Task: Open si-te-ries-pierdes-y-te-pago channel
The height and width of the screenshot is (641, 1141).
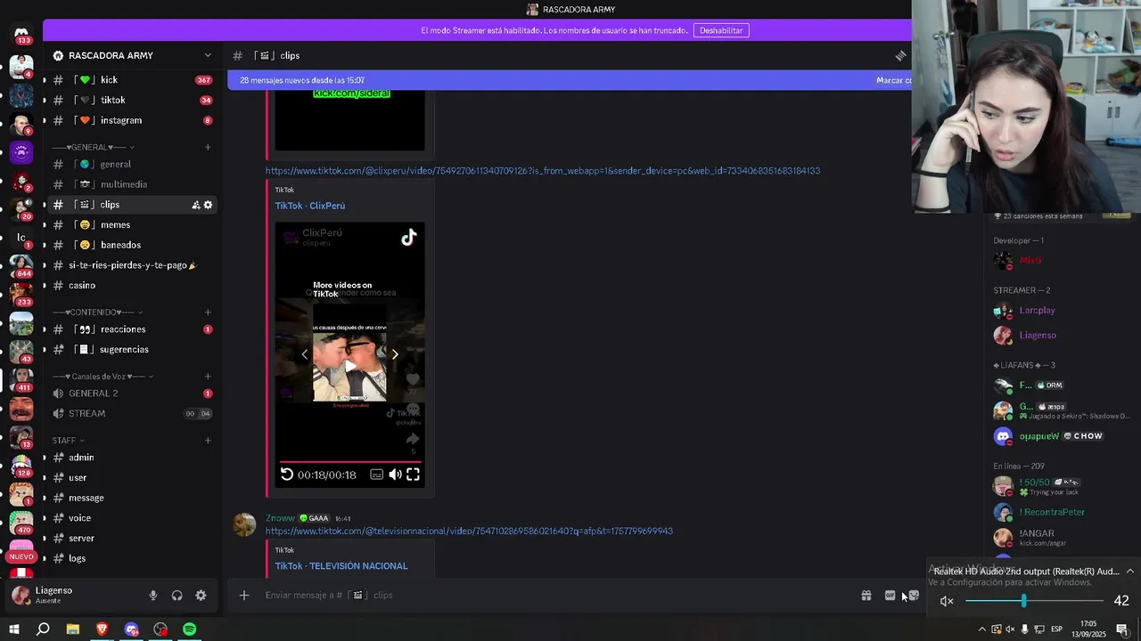Action: tap(132, 265)
